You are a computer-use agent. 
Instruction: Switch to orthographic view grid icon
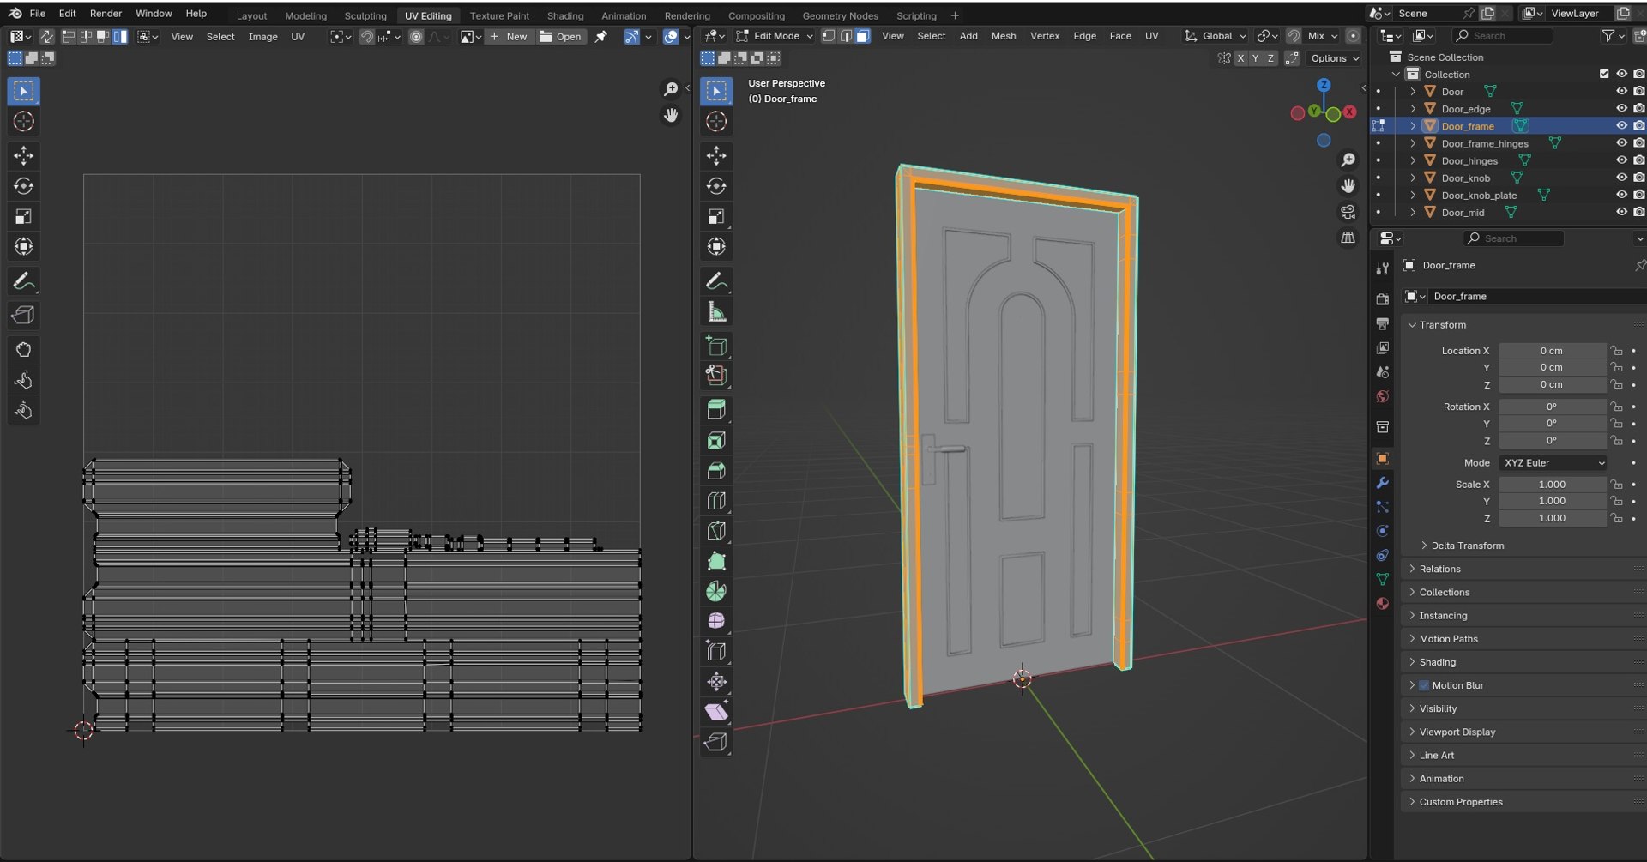1348,238
